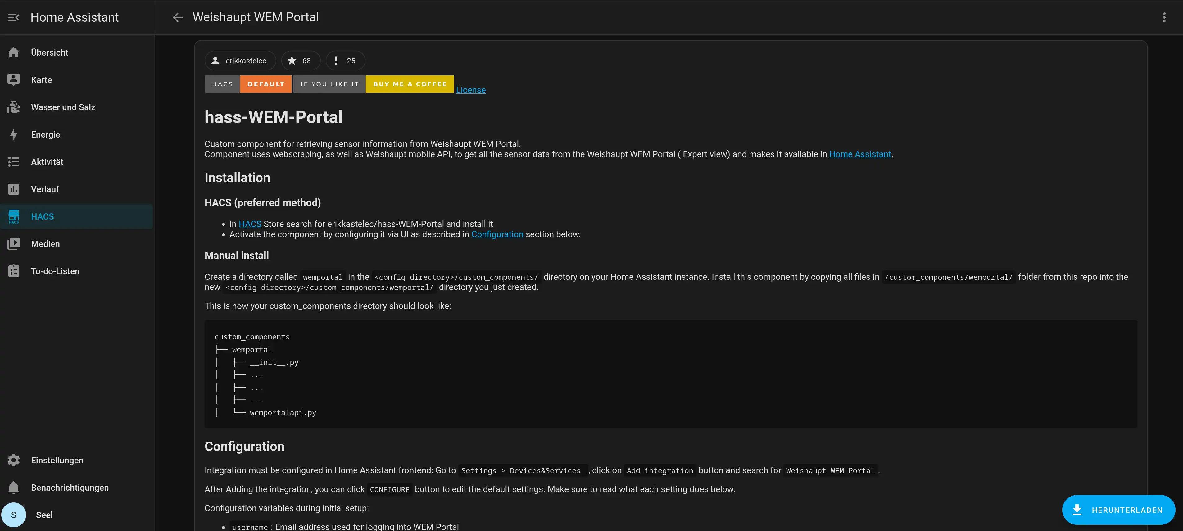Click the issues chip showing 25
1183x531 pixels.
pyautogui.click(x=345, y=61)
